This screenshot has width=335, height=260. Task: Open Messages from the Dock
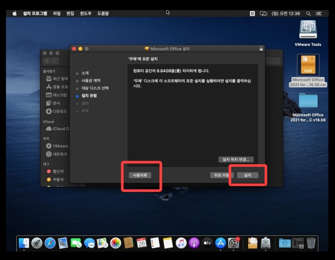(x=89, y=243)
